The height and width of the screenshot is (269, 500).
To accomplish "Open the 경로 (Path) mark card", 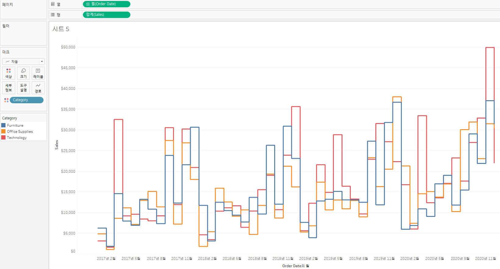I will 38,88.
